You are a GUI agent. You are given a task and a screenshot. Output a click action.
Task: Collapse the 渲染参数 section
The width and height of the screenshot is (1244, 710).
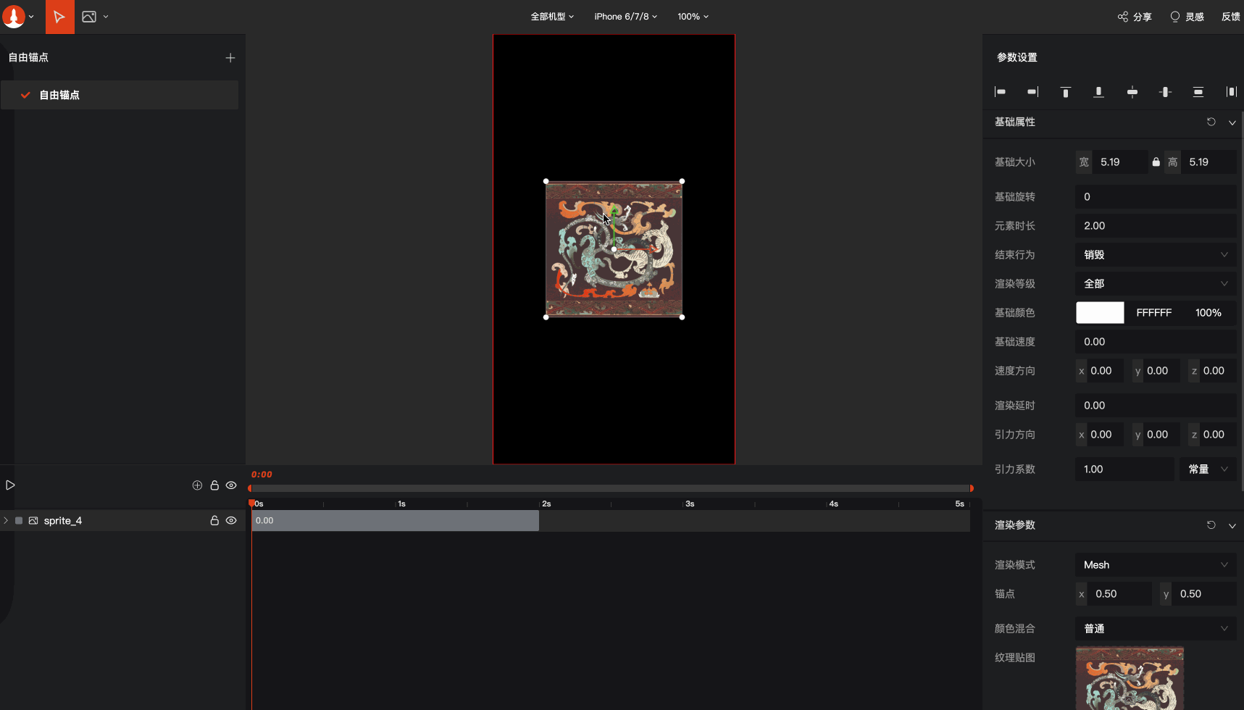(x=1232, y=525)
